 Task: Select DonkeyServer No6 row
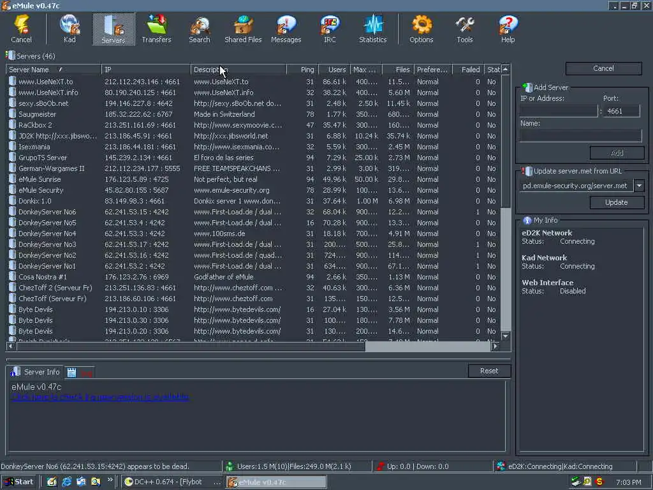(253, 212)
